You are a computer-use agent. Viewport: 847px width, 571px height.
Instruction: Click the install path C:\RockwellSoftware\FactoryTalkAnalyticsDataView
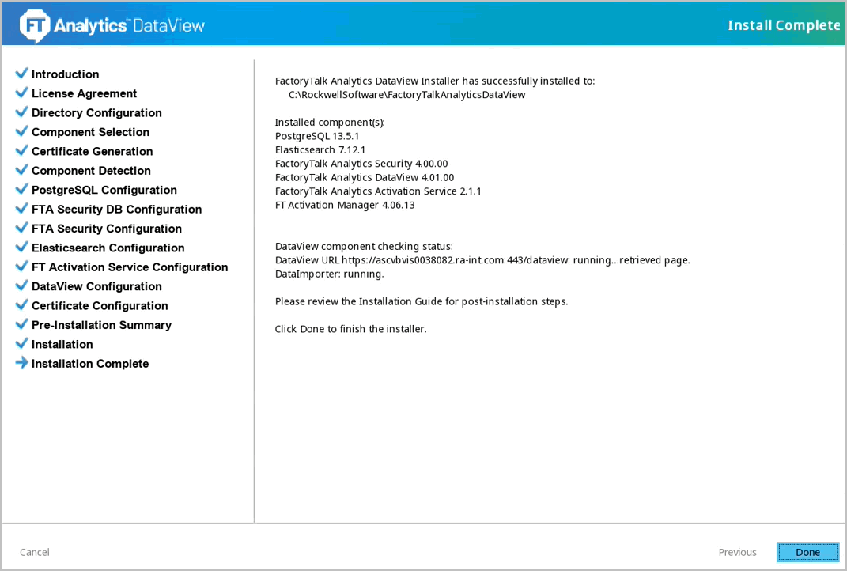(406, 95)
